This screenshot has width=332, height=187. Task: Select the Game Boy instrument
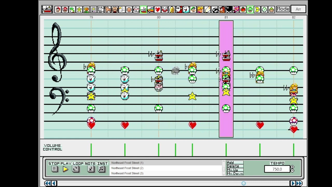coord(93,9)
